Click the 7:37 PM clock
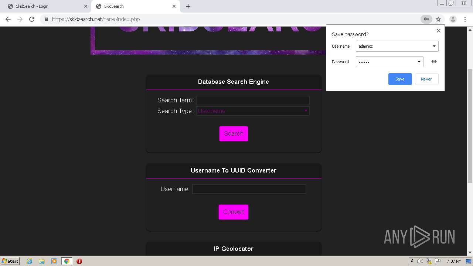This screenshot has width=473, height=266. 454,261
